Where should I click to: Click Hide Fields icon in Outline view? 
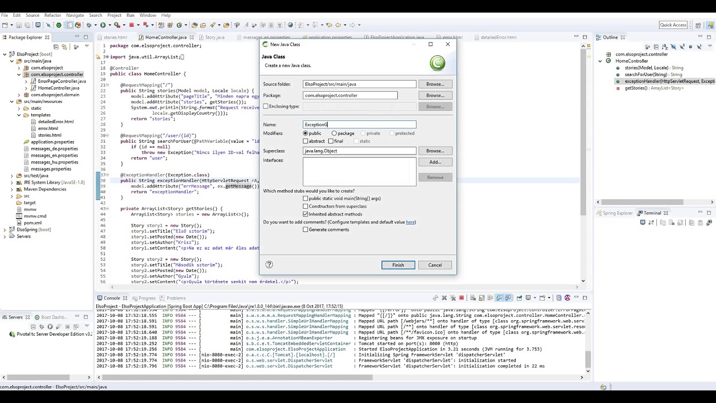(x=673, y=46)
